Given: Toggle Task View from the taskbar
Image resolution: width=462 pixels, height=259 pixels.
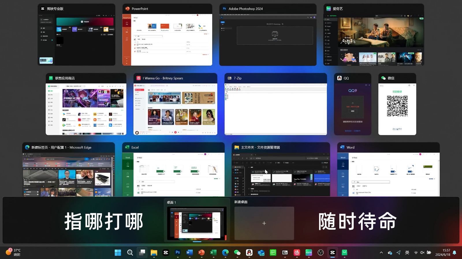Looking at the screenshot, I should tap(142, 253).
